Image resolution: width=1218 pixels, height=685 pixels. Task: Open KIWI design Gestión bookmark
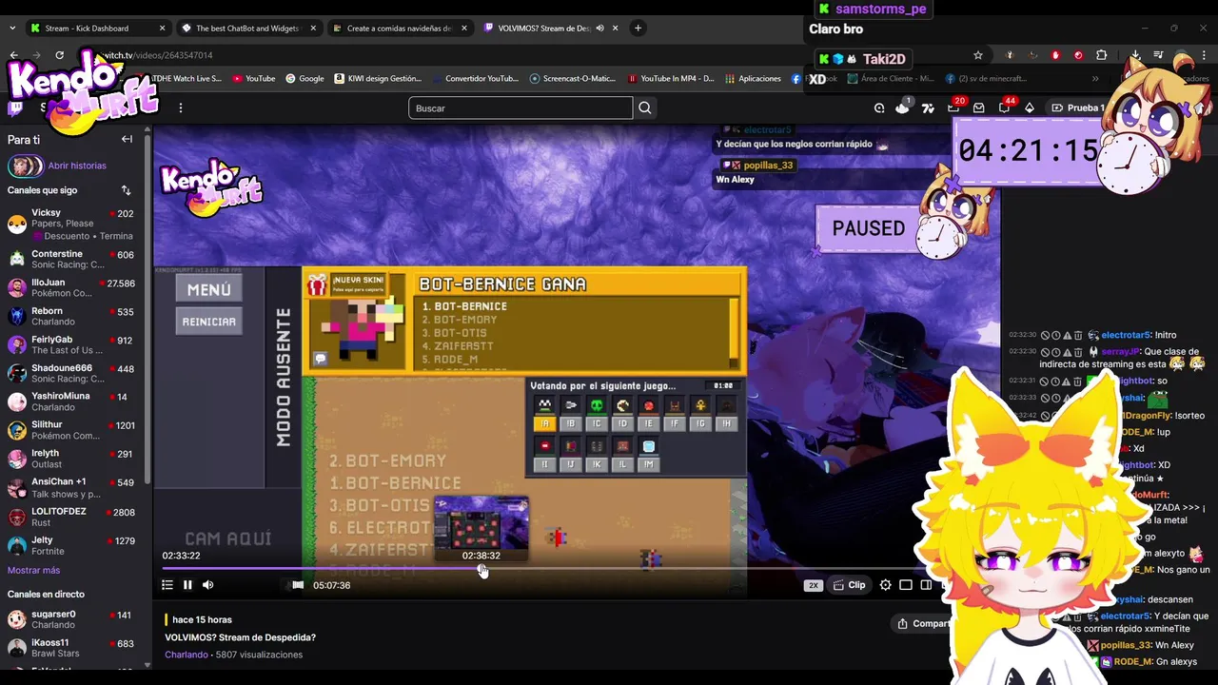click(378, 79)
